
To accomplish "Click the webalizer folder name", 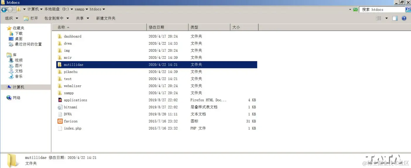I will tap(73, 86).
